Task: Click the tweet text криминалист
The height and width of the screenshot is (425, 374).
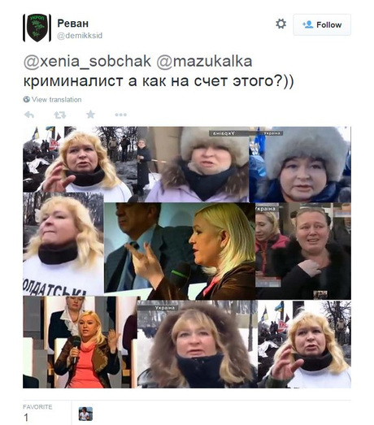Action: pos(73,81)
